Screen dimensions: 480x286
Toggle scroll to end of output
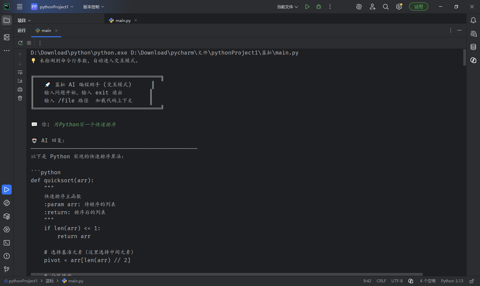(x=20, y=81)
